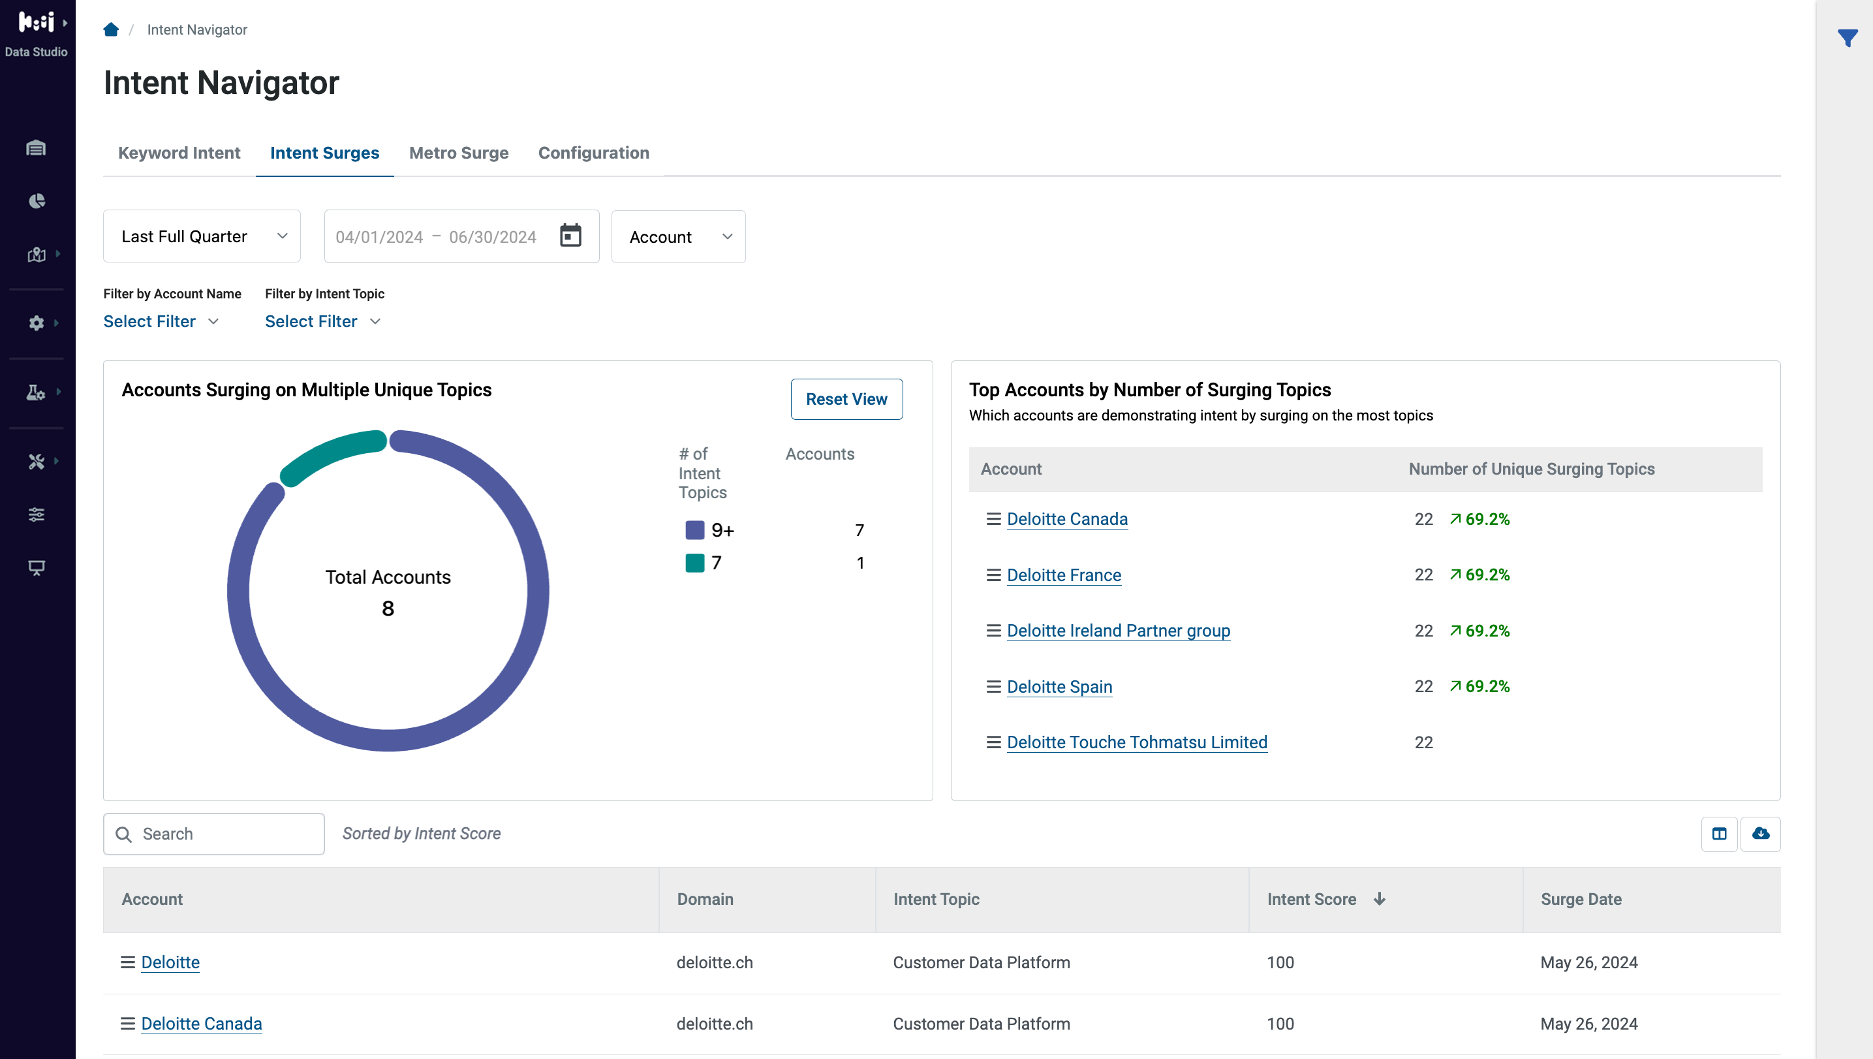1873x1059 pixels.
Task: Click the Intent Navigator breadcrumb text
Action: pyautogui.click(x=197, y=30)
